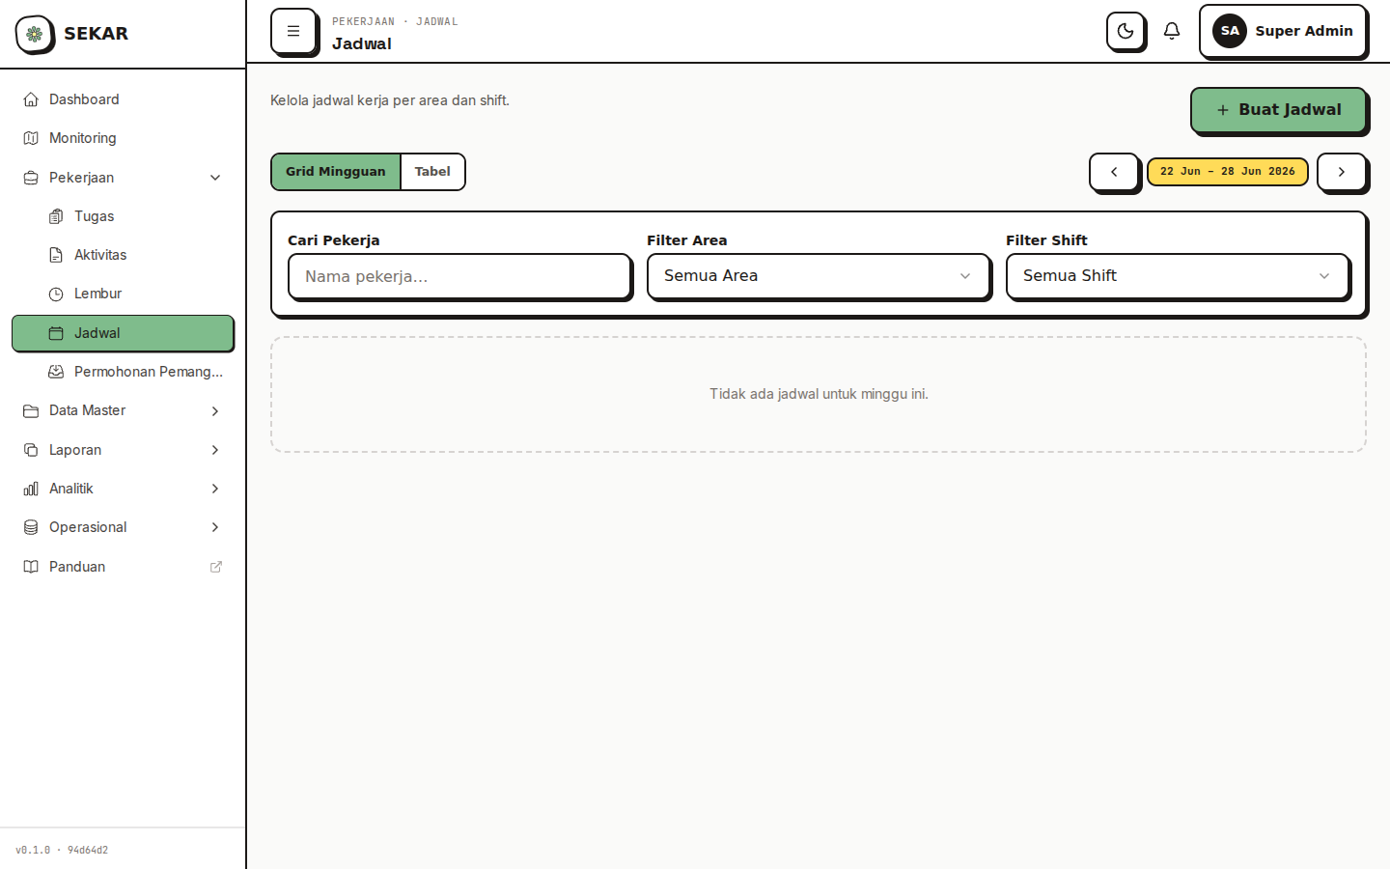Click the plus icon on Buat Jadwal
The height and width of the screenshot is (869, 1390).
(x=1223, y=110)
